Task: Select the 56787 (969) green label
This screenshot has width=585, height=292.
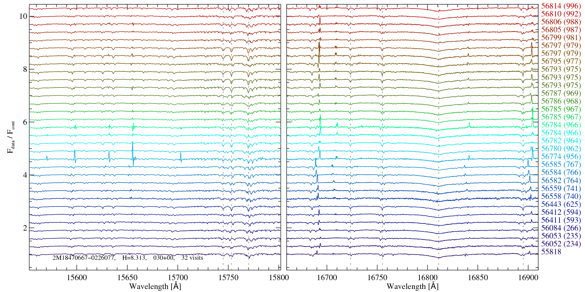Action: coord(561,93)
